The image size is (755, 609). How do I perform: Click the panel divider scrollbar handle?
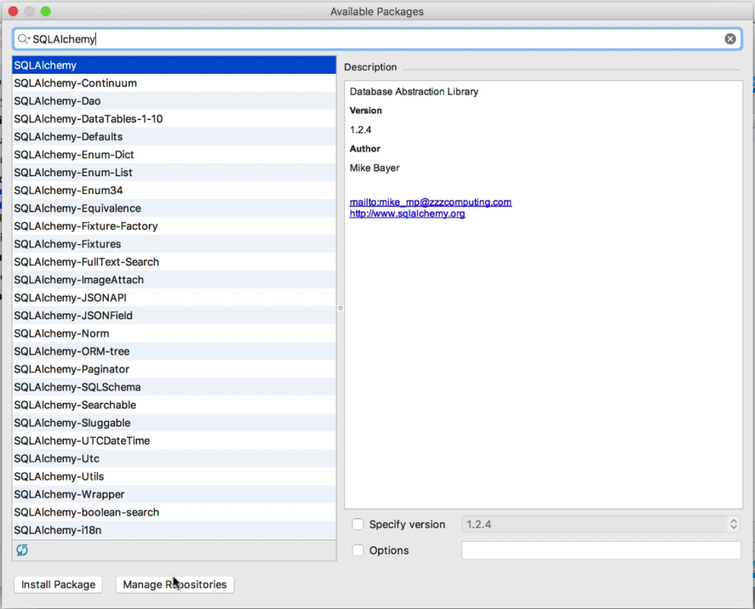340,307
